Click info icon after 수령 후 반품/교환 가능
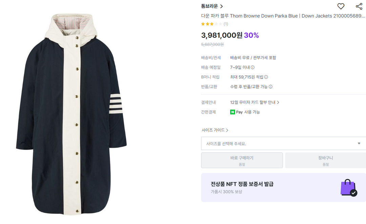The width and height of the screenshot is (366, 224). (x=270, y=87)
